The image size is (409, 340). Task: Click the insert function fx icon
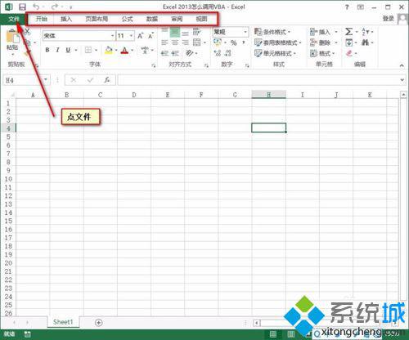107,80
